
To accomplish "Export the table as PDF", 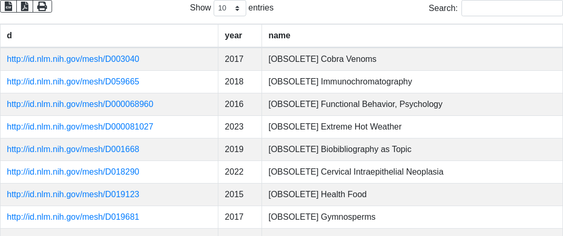I will coord(25,6).
